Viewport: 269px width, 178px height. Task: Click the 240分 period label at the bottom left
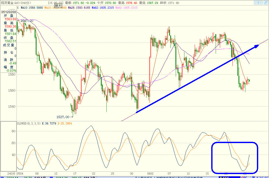11,174
